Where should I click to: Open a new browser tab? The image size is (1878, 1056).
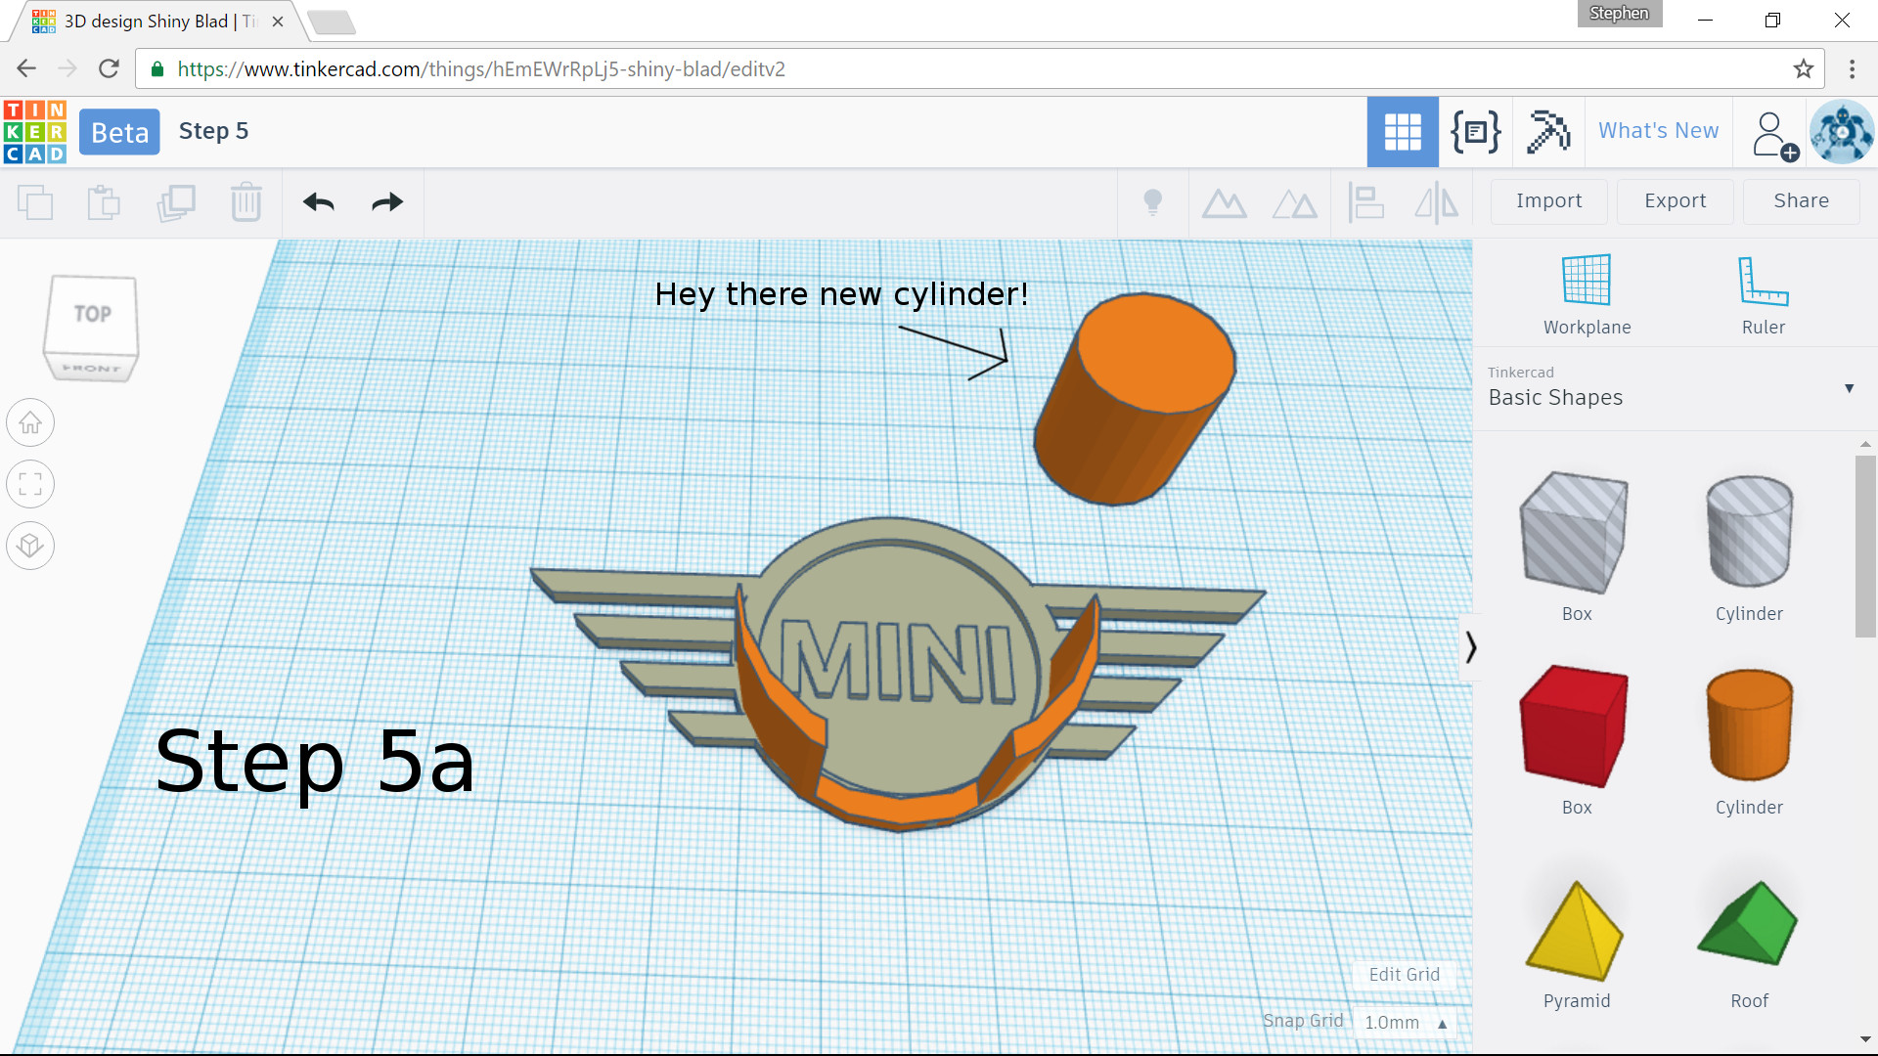coord(331,22)
